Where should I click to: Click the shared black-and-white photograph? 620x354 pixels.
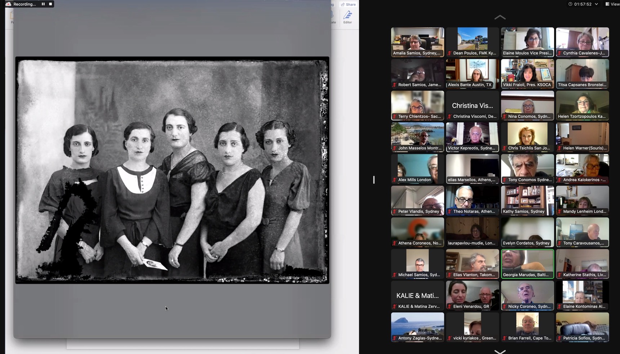pyautogui.click(x=172, y=170)
